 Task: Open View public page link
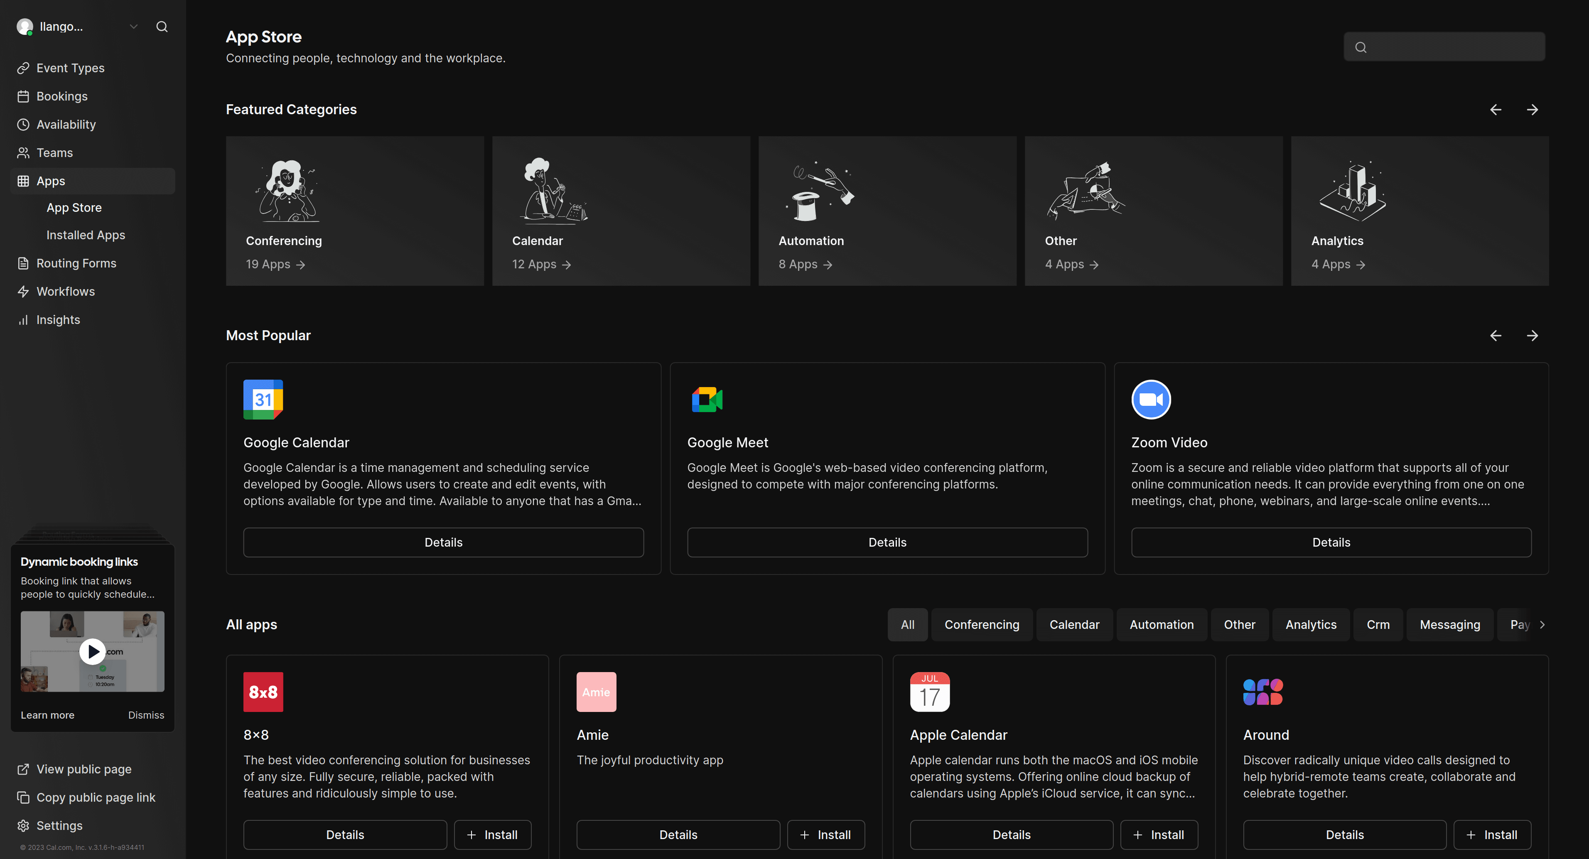93,770
